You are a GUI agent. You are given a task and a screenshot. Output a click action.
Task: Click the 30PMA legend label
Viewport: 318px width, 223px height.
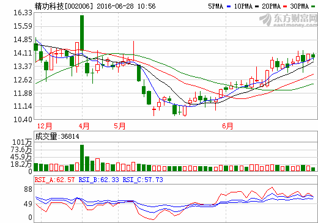pyautogui.click(x=300, y=6)
